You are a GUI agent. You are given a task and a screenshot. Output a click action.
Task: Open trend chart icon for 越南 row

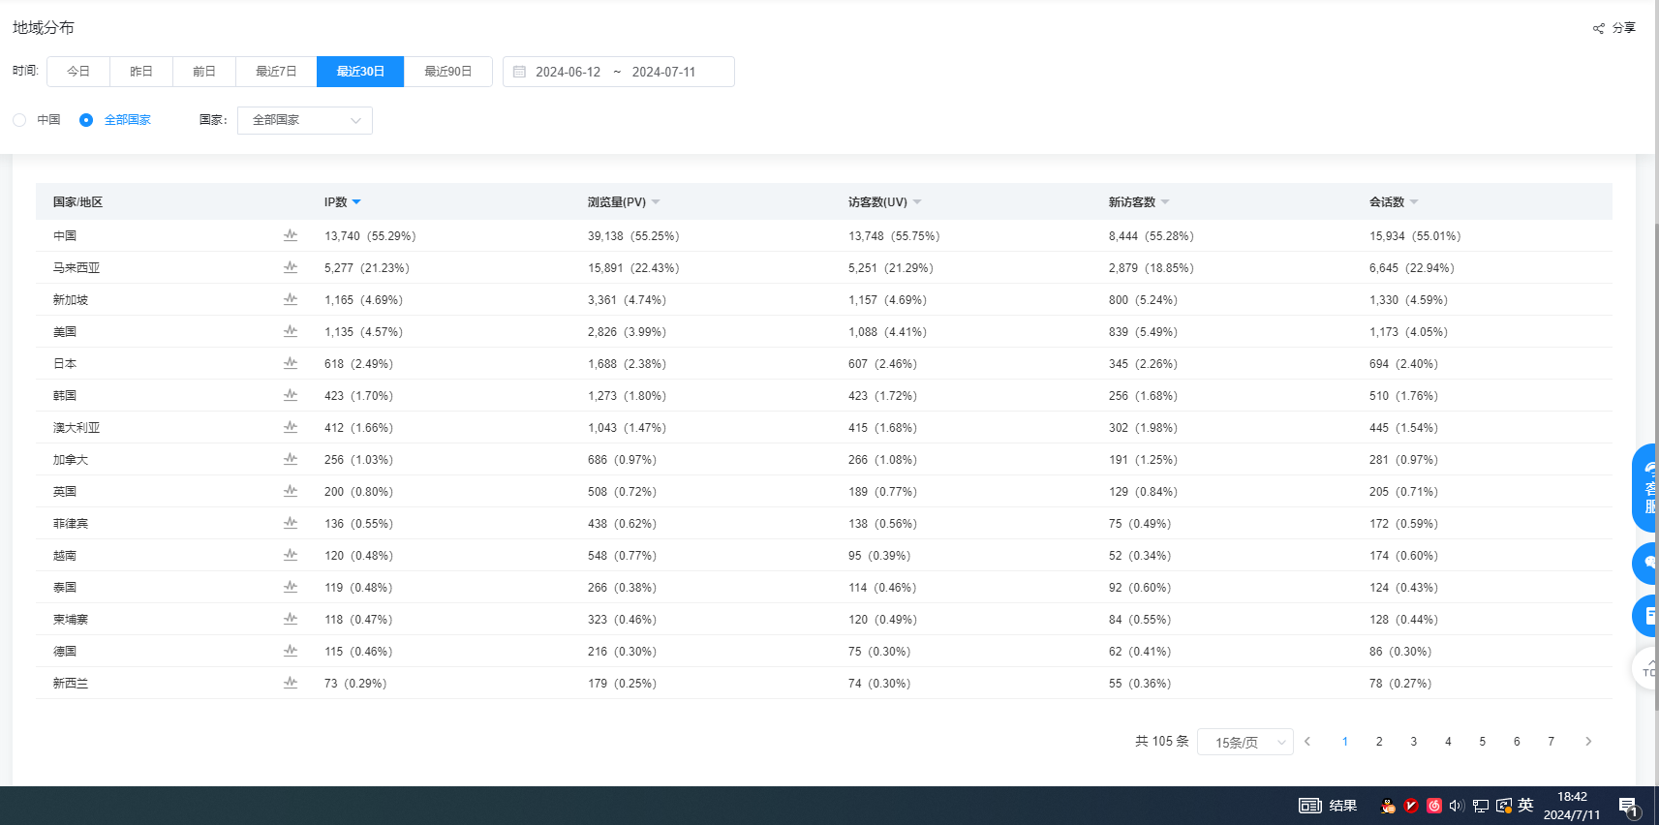pyautogui.click(x=291, y=555)
